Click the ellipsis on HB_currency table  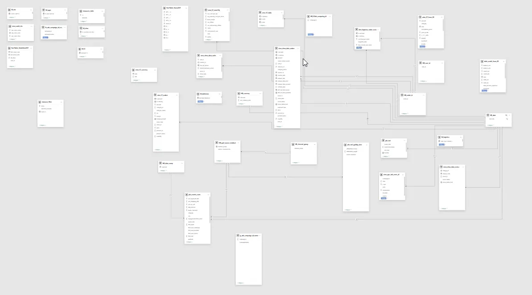point(260,94)
